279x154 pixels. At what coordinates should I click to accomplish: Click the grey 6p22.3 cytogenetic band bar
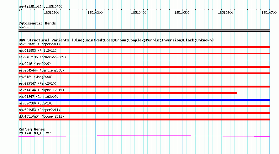144,30
